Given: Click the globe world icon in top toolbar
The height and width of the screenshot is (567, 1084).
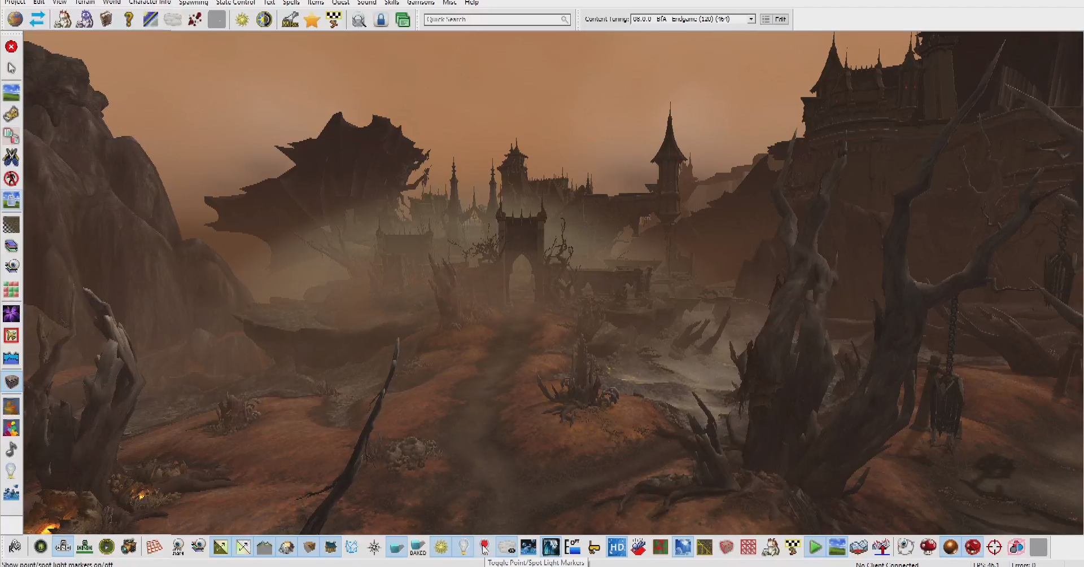Looking at the screenshot, I should (15, 19).
